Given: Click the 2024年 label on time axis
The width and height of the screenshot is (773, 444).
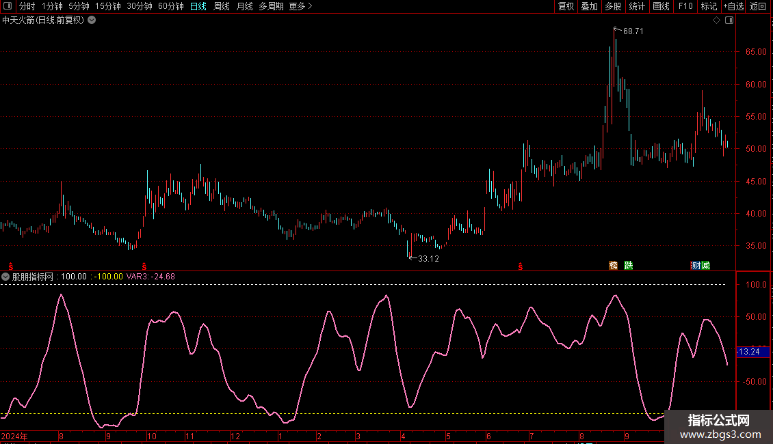Looking at the screenshot, I should click(x=14, y=436).
